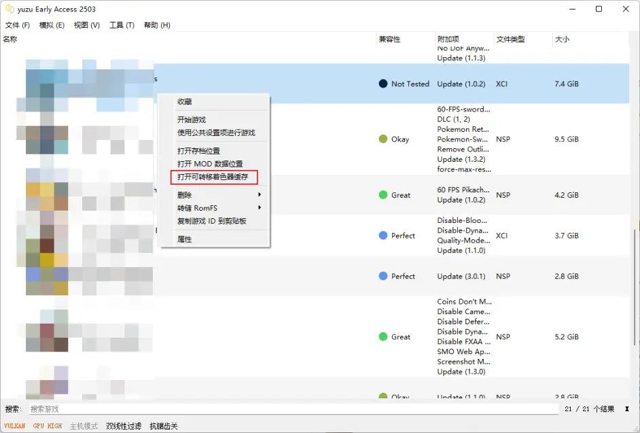Click the Update (1.1.3) add-on text
The height and width of the screenshot is (433, 640).
tap(461, 58)
